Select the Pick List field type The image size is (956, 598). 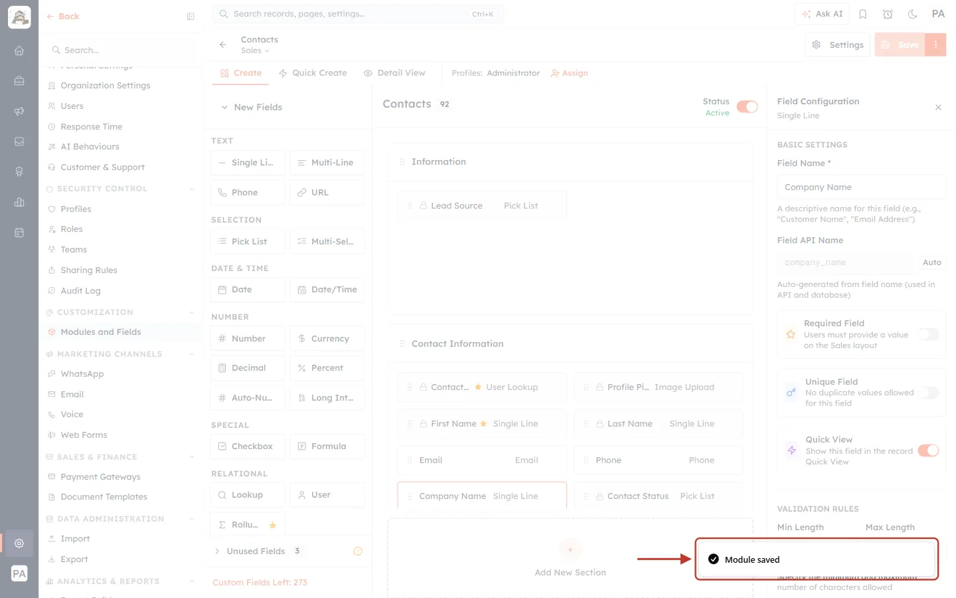tap(248, 241)
